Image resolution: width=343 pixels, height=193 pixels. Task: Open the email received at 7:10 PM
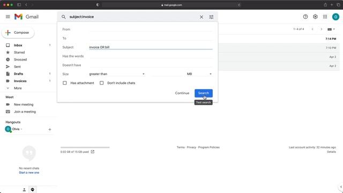[279, 48]
